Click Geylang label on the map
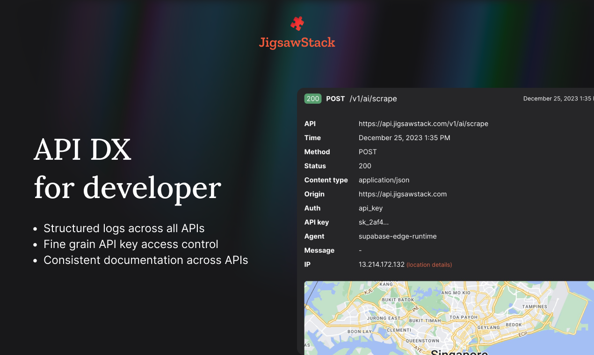This screenshot has height=355, width=594. point(488,327)
